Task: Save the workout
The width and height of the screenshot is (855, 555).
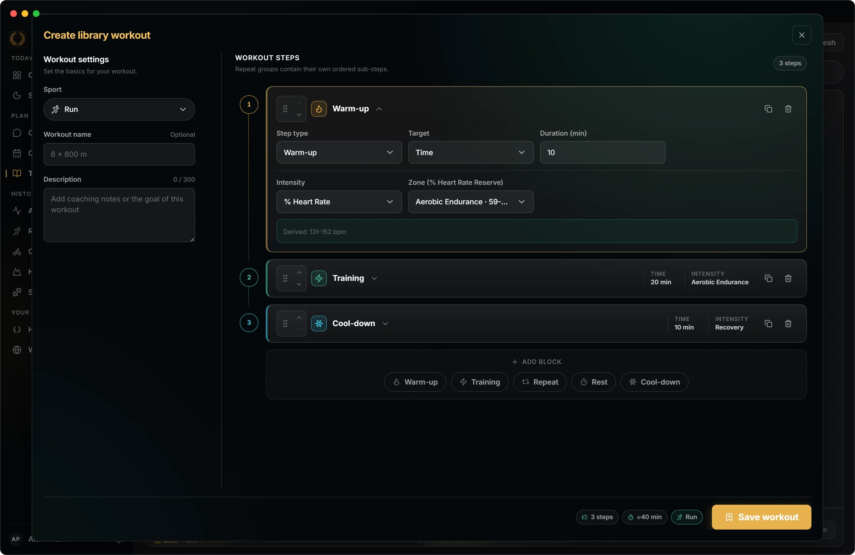Action: click(761, 517)
